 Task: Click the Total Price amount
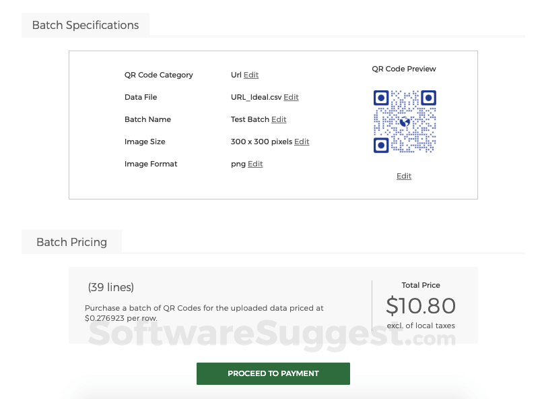[x=421, y=306]
